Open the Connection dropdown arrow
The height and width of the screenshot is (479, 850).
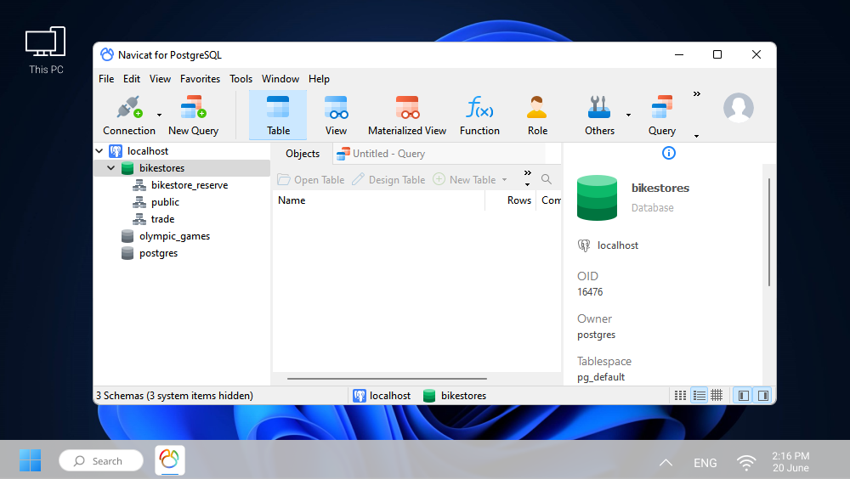click(x=160, y=115)
